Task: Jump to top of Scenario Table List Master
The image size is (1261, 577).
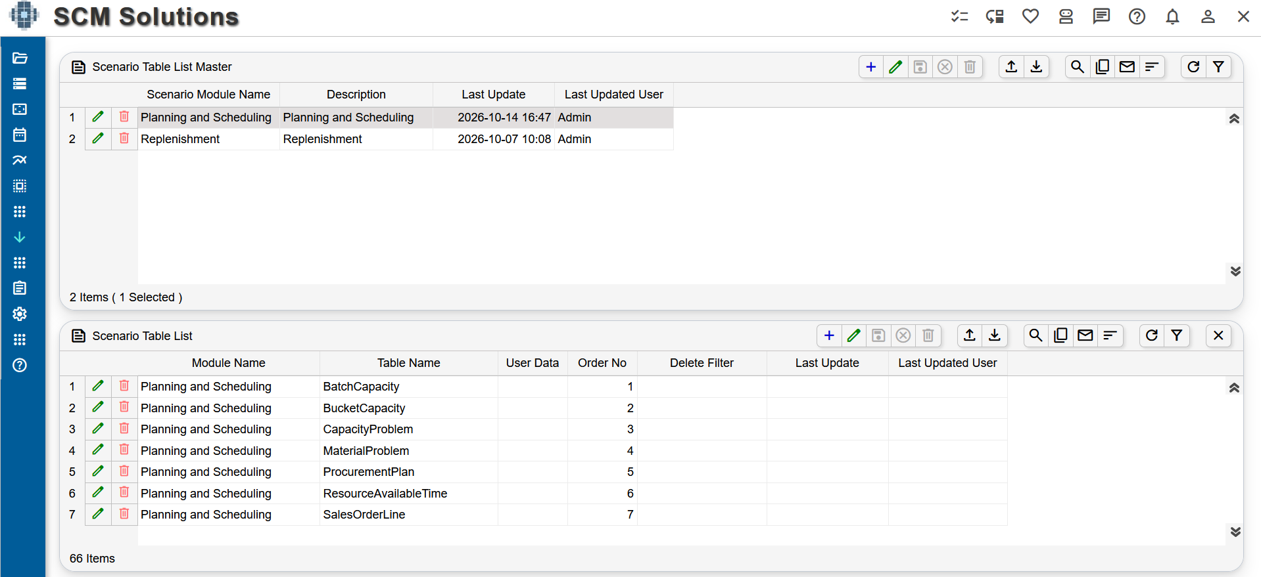Action: [x=1234, y=119]
